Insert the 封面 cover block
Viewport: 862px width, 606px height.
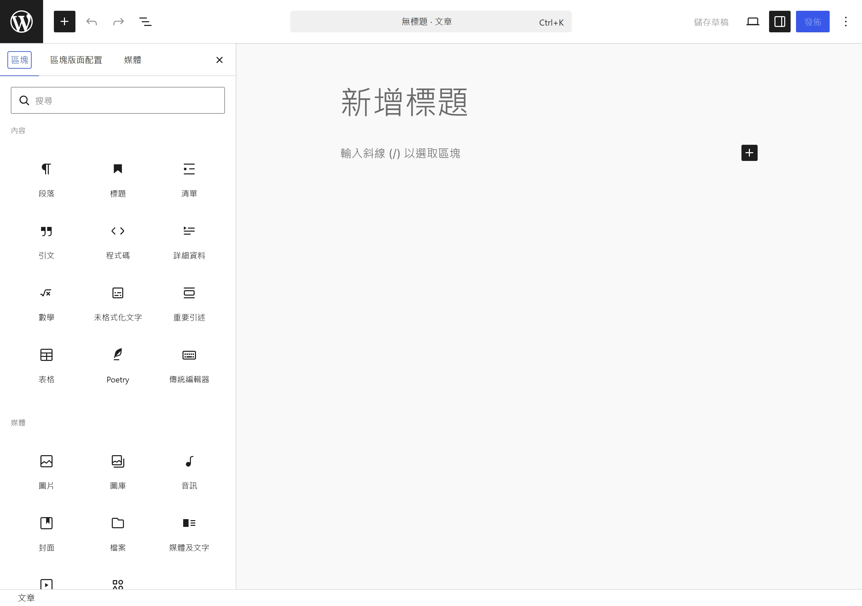46,534
